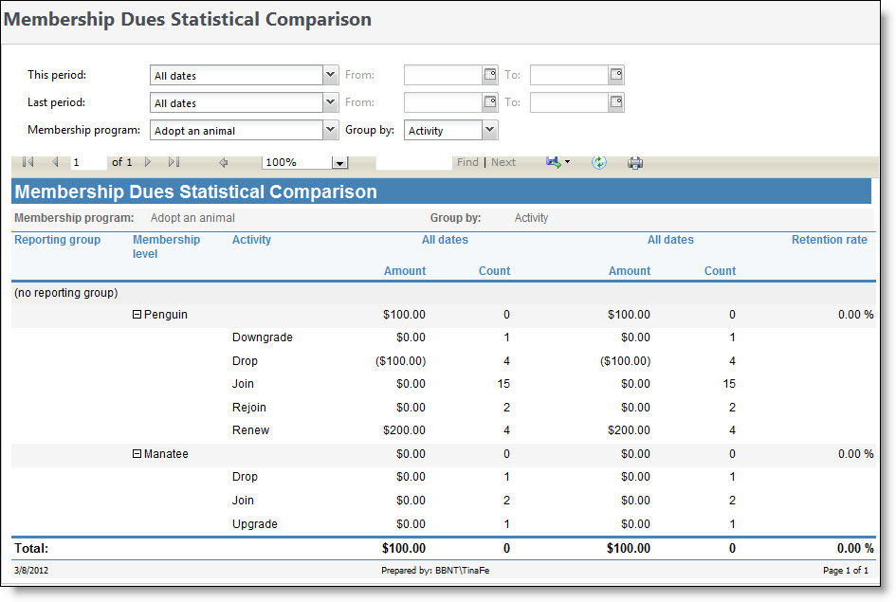Click the Next search link

tap(503, 162)
